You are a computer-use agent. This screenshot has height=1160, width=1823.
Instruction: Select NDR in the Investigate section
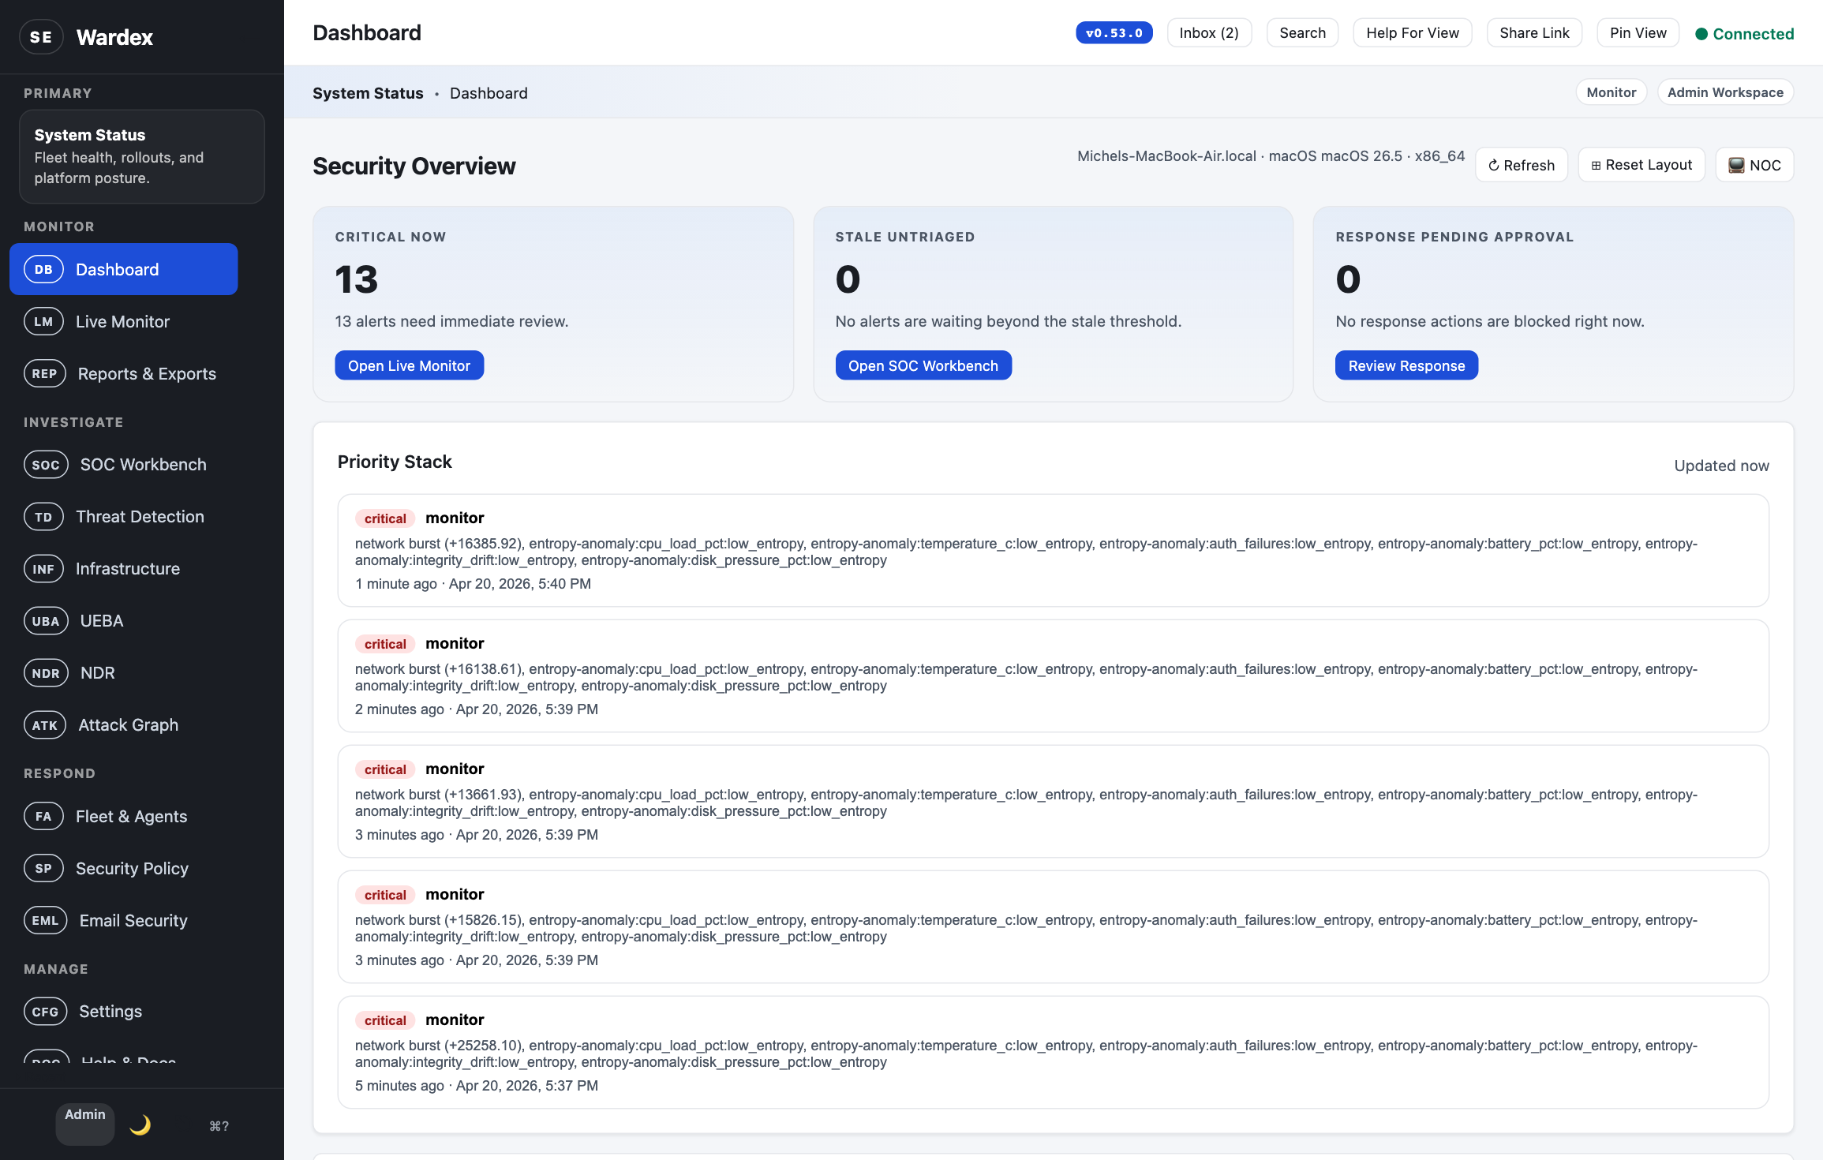tap(96, 672)
